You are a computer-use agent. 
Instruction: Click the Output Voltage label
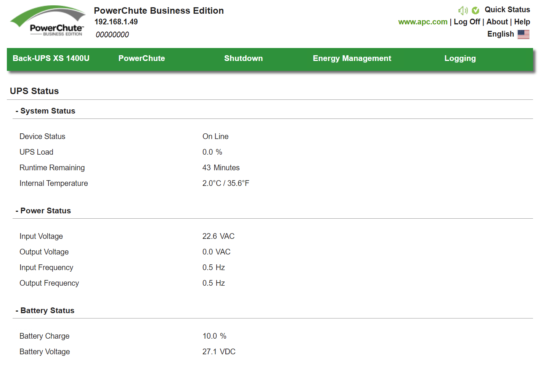coord(44,252)
